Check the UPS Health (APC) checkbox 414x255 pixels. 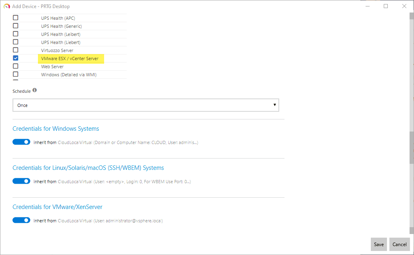coord(16,18)
